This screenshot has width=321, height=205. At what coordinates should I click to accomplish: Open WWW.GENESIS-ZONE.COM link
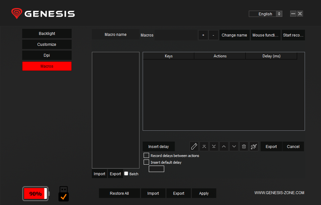(279, 193)
